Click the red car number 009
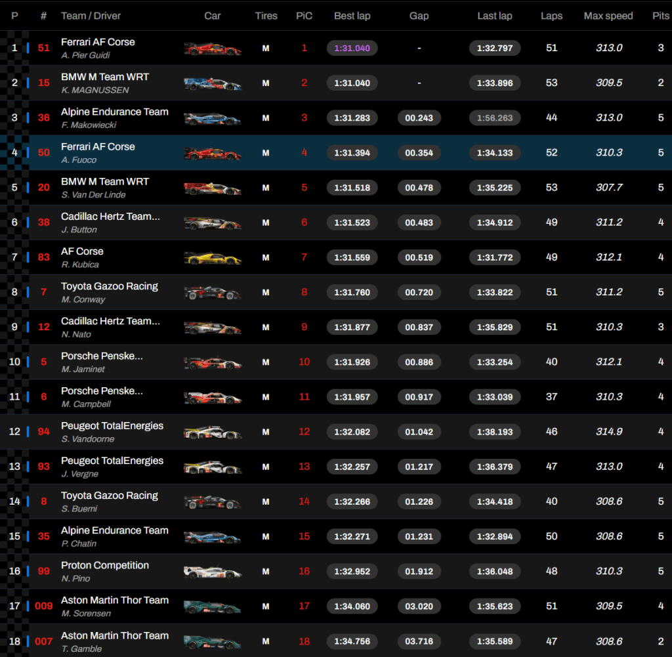 (x=44, y=606)
